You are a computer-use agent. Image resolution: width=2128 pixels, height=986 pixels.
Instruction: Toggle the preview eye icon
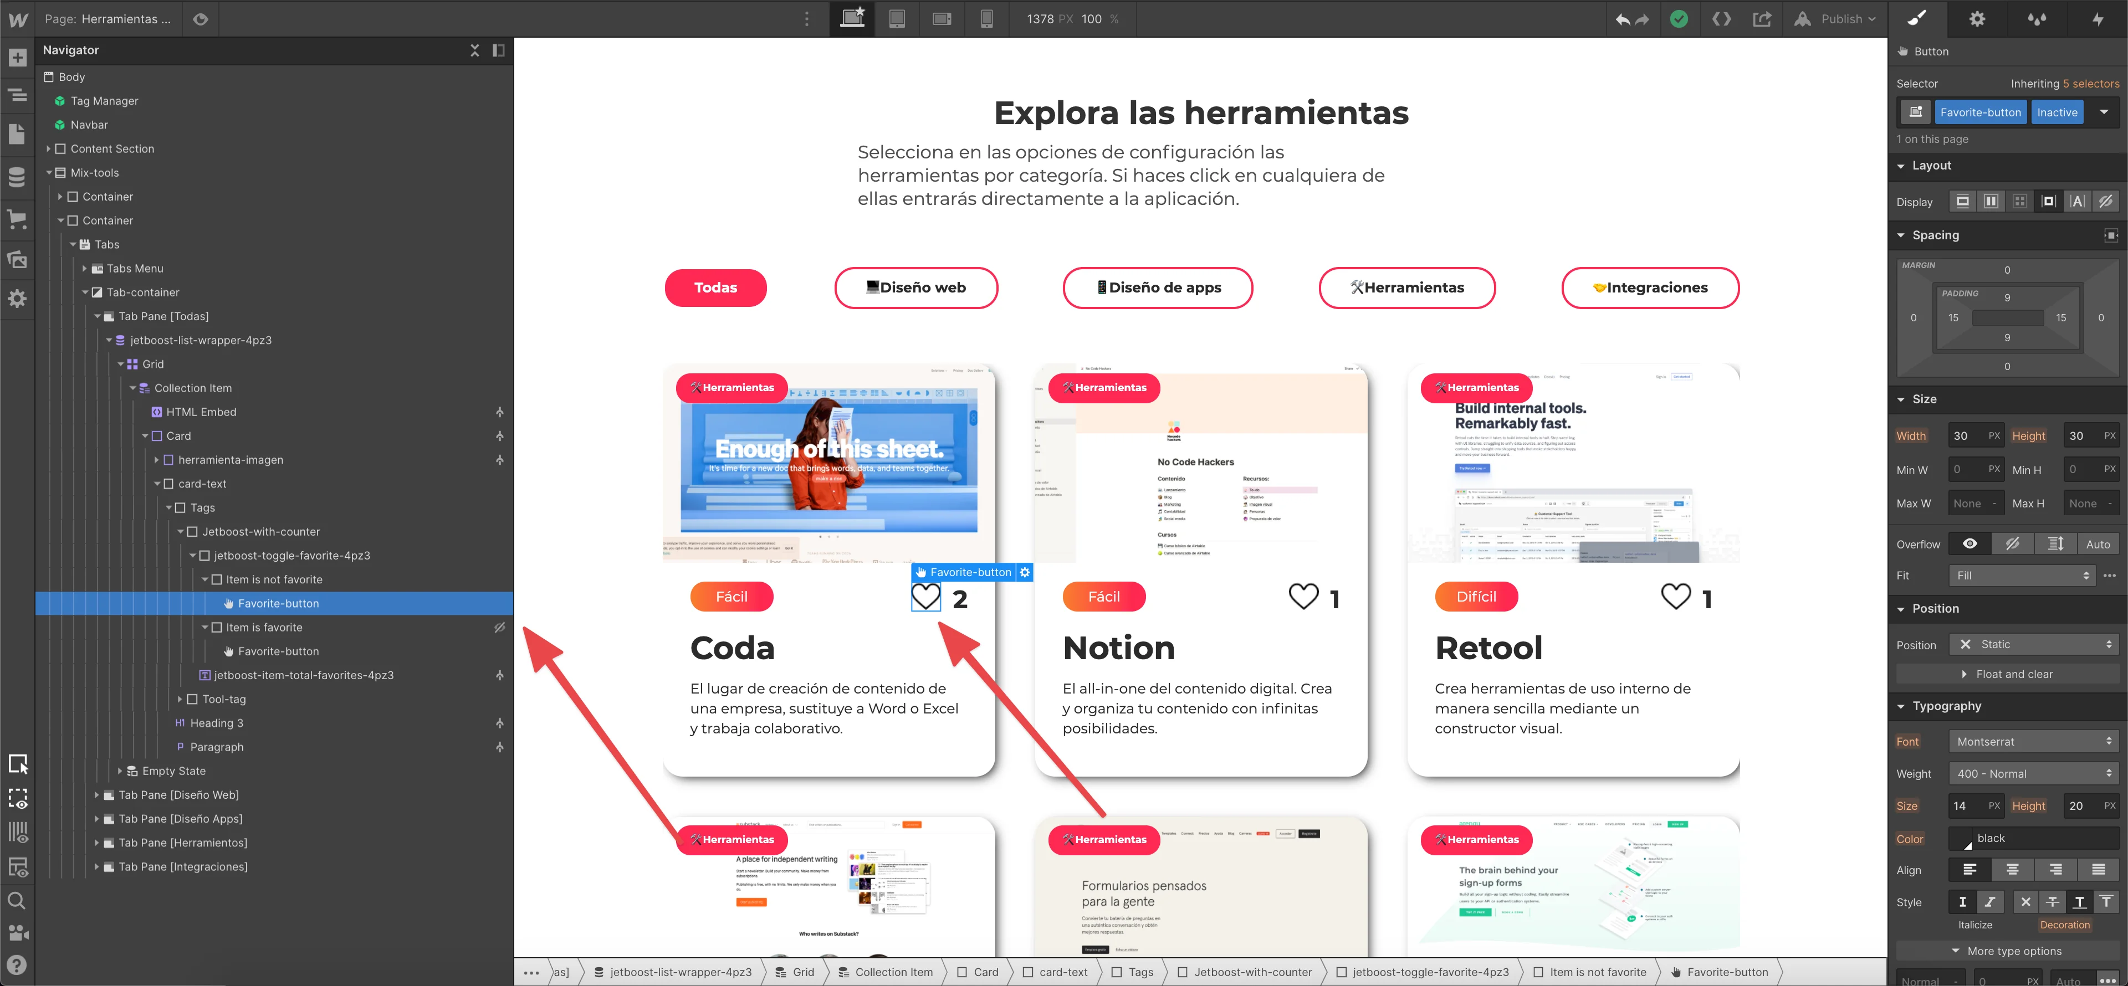click(200, 19)
